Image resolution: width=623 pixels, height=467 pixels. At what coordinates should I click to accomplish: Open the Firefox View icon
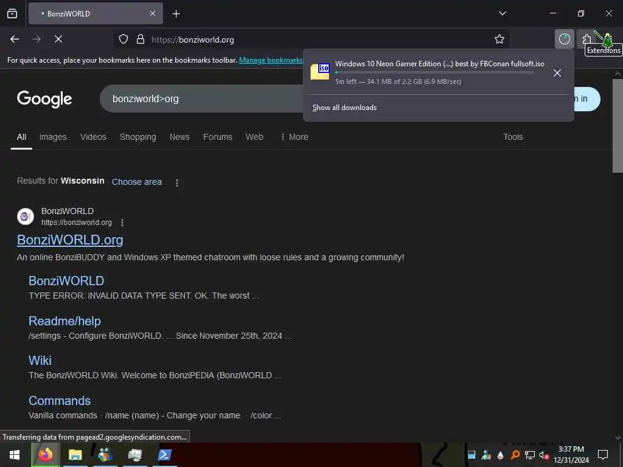(12, 13)
